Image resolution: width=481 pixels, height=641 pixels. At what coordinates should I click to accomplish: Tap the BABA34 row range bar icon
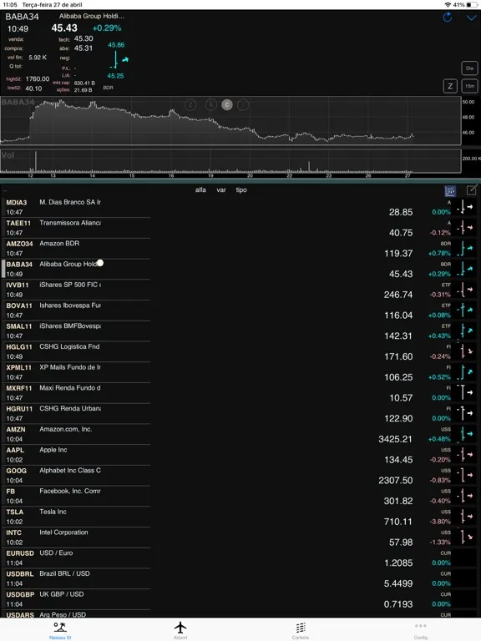pos(465,269)
